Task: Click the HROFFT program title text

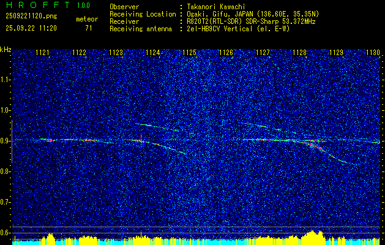Action: 38,5
